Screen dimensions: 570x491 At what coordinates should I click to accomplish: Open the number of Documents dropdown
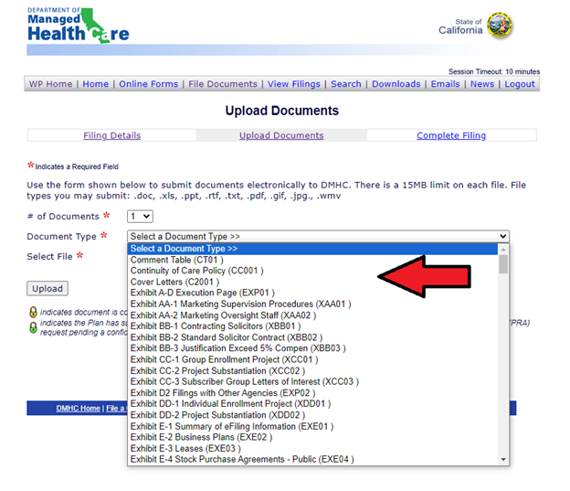pyautogui.click(x=140, y=217)
